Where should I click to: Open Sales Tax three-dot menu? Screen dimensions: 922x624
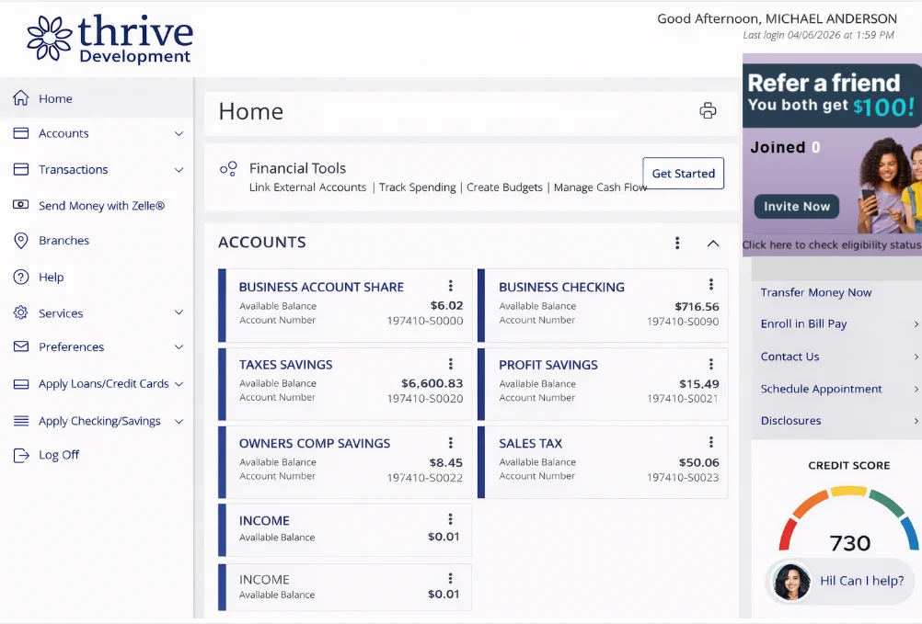(x=711, y=442)
